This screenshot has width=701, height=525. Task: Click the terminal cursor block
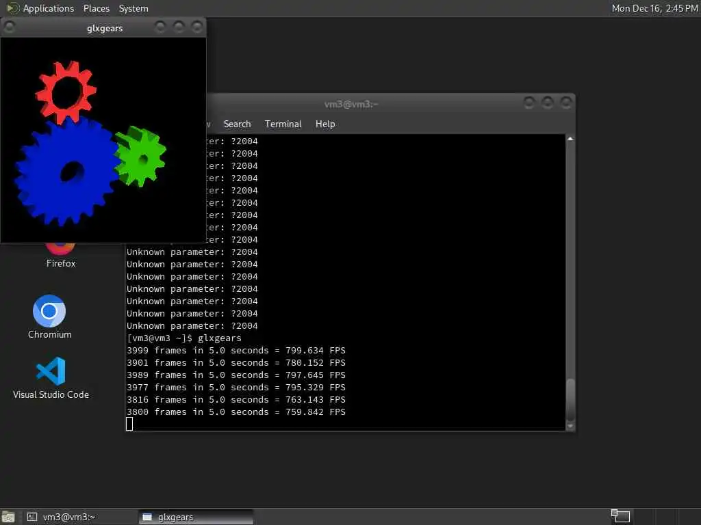(x=129, y=424)
